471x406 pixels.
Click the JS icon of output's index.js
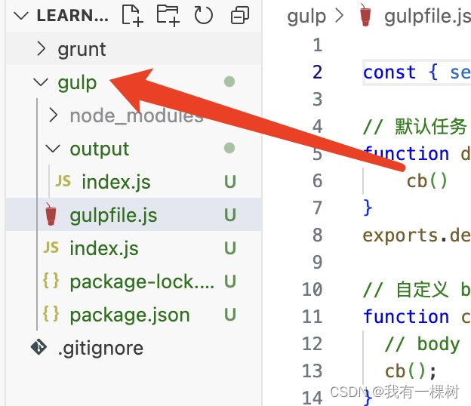63,181
